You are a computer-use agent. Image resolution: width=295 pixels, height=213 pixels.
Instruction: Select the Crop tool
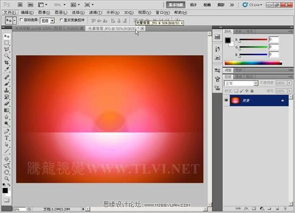point(7,62)
